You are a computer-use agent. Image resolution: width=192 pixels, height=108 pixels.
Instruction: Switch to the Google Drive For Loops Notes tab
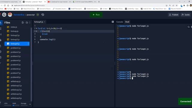coord(84,2)
